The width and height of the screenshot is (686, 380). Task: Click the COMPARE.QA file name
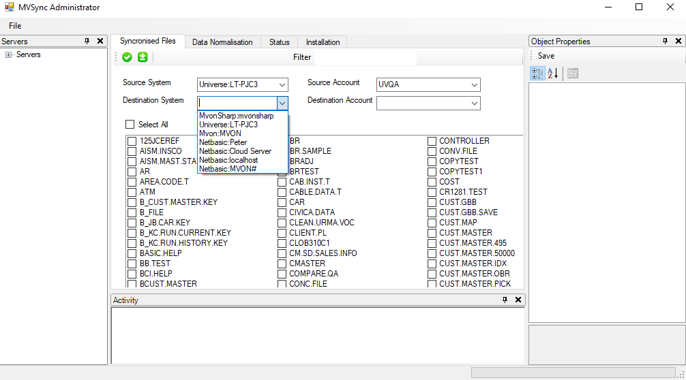[x=314, y=274]
